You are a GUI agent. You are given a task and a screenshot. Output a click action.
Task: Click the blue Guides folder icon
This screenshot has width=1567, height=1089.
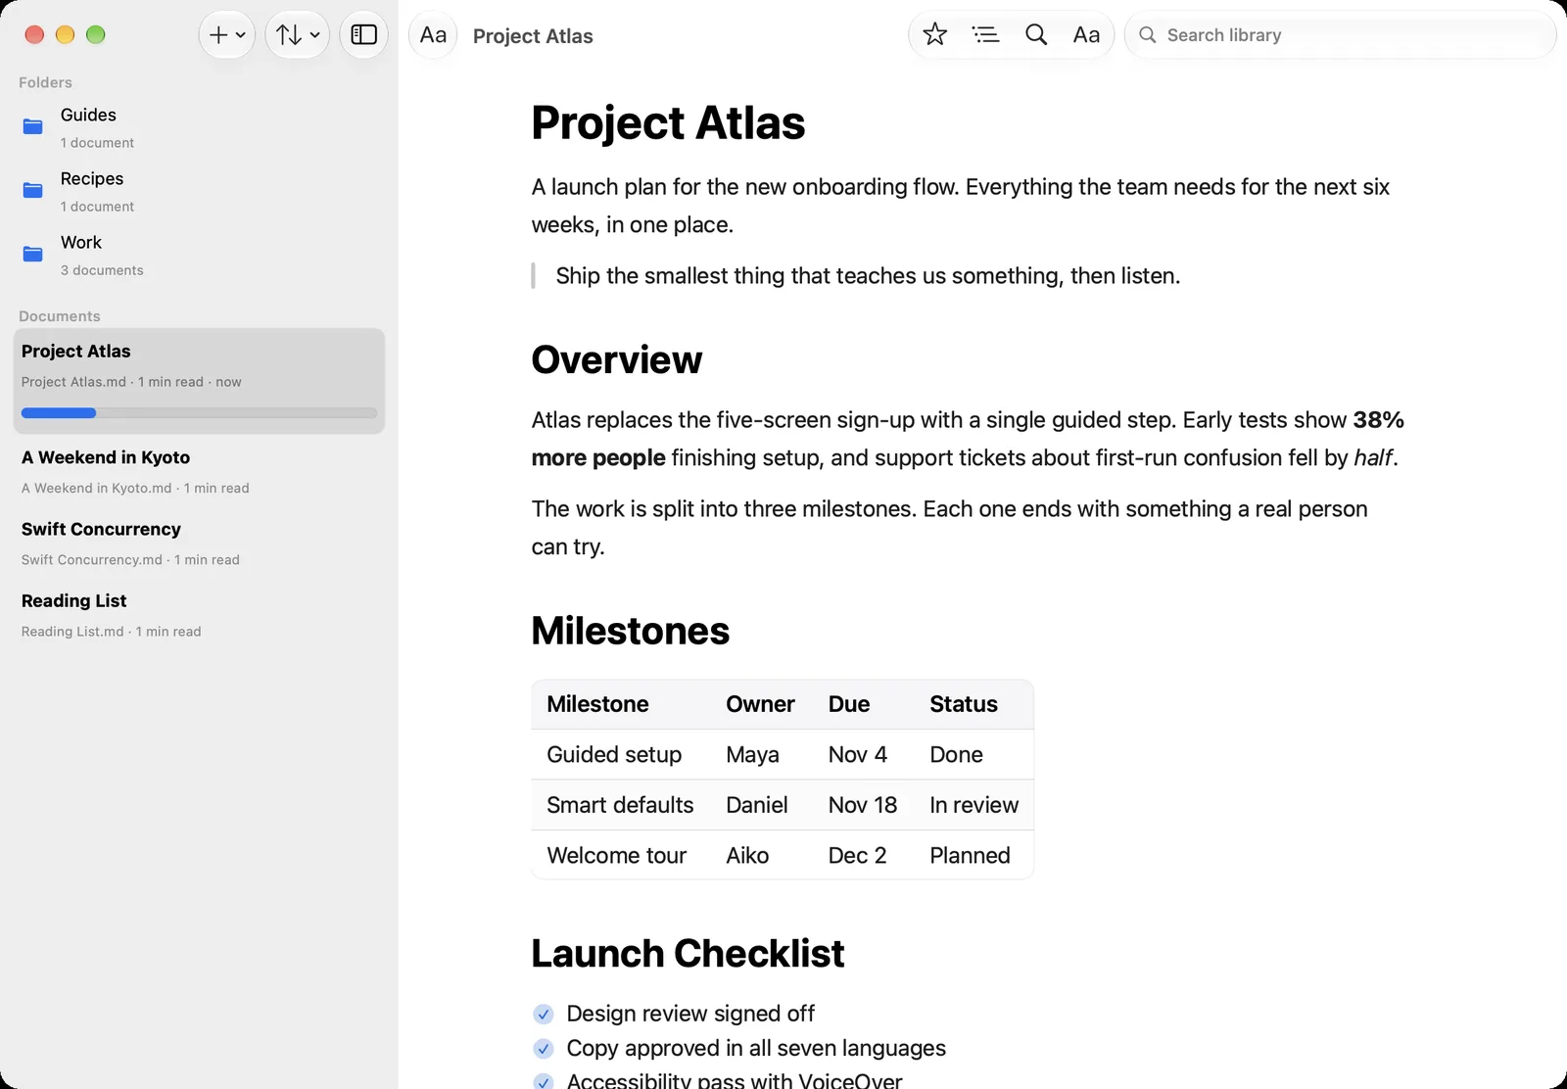(33, 126)
